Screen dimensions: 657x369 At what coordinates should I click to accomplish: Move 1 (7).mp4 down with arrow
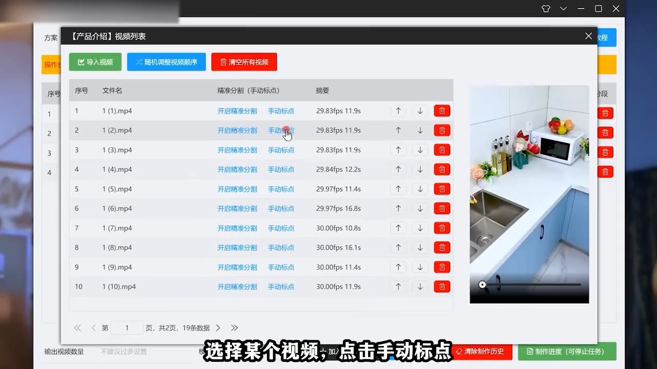pyautogui.click(x=420, y=228)
